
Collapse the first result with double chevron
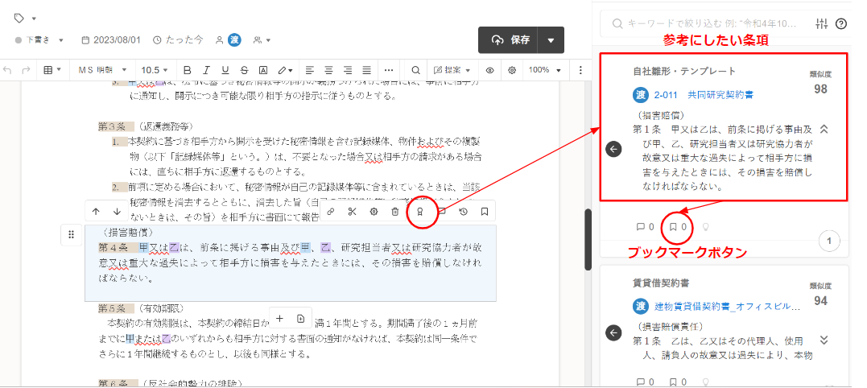(x=824, y=129)
